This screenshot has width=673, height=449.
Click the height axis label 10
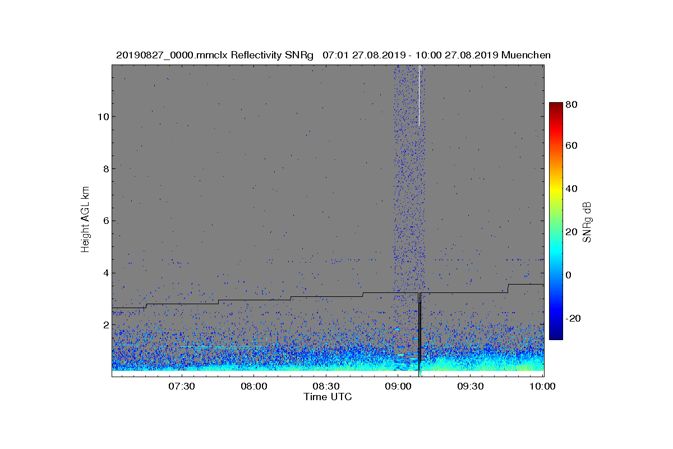pyautogui.click(x=102, y=117)
